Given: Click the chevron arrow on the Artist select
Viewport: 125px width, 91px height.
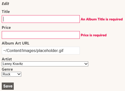Looking at the screenshot, I should click(86, 64).
